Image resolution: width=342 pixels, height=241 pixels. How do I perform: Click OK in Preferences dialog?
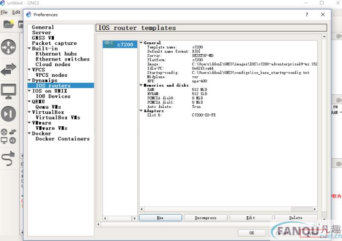click(x=252, y=233)
